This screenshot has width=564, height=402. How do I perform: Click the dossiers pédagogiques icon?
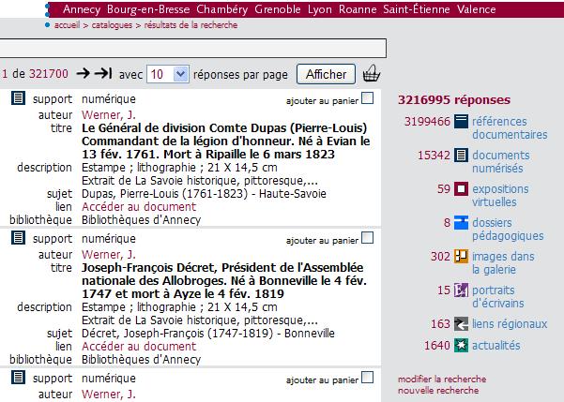click(x=461, y=222)
